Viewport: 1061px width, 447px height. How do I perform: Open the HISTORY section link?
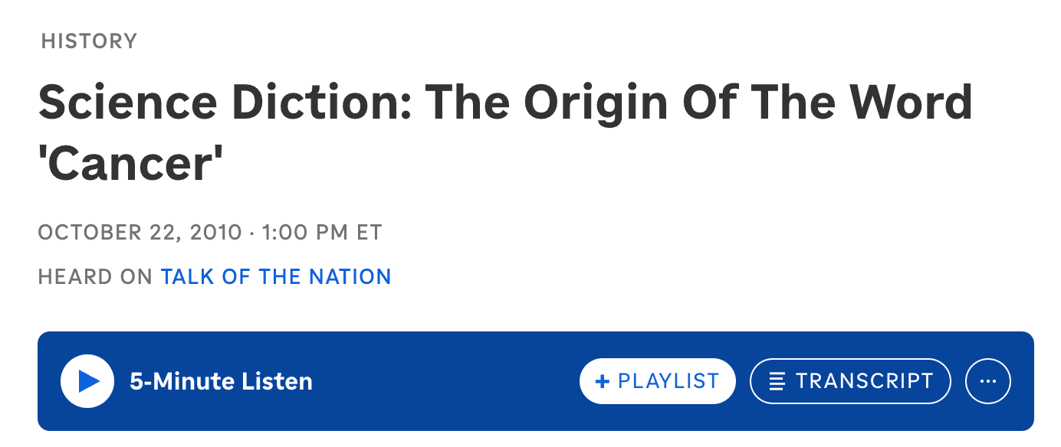pyautogui.click(x=89, y=41)
